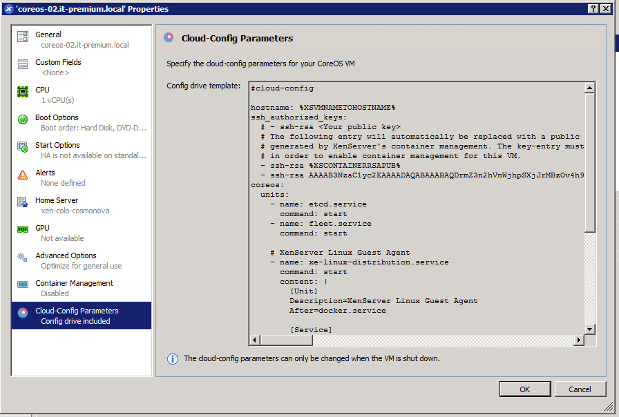Click the 'Config drive template:' label

coord(203,86)
